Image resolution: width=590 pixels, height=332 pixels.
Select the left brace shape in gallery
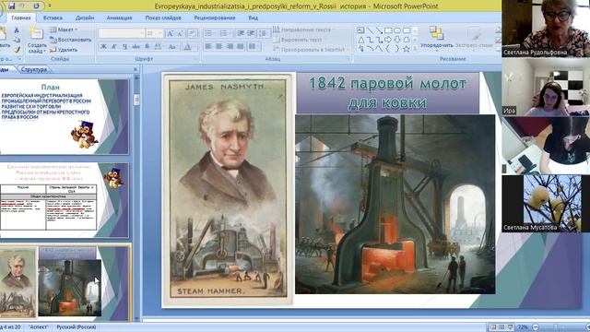(388, 49)
